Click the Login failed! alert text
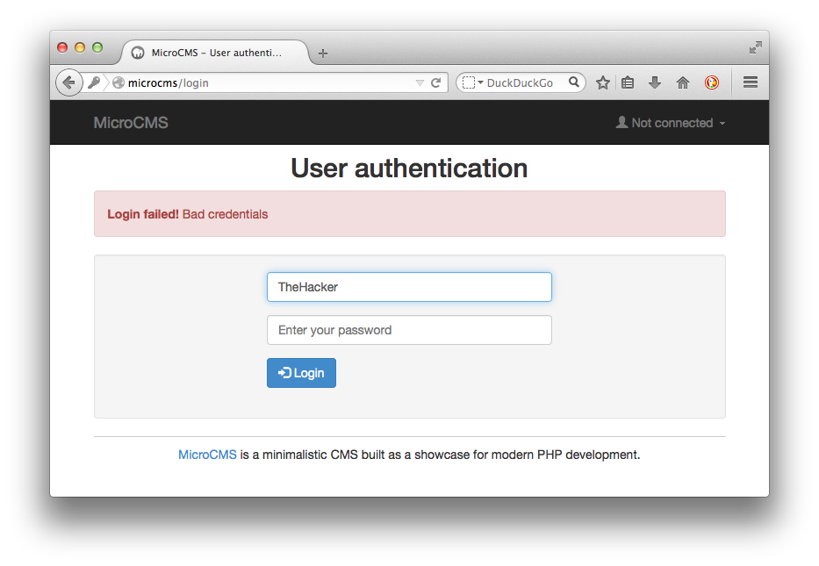The image size is (819, 566). coord(187,214)
